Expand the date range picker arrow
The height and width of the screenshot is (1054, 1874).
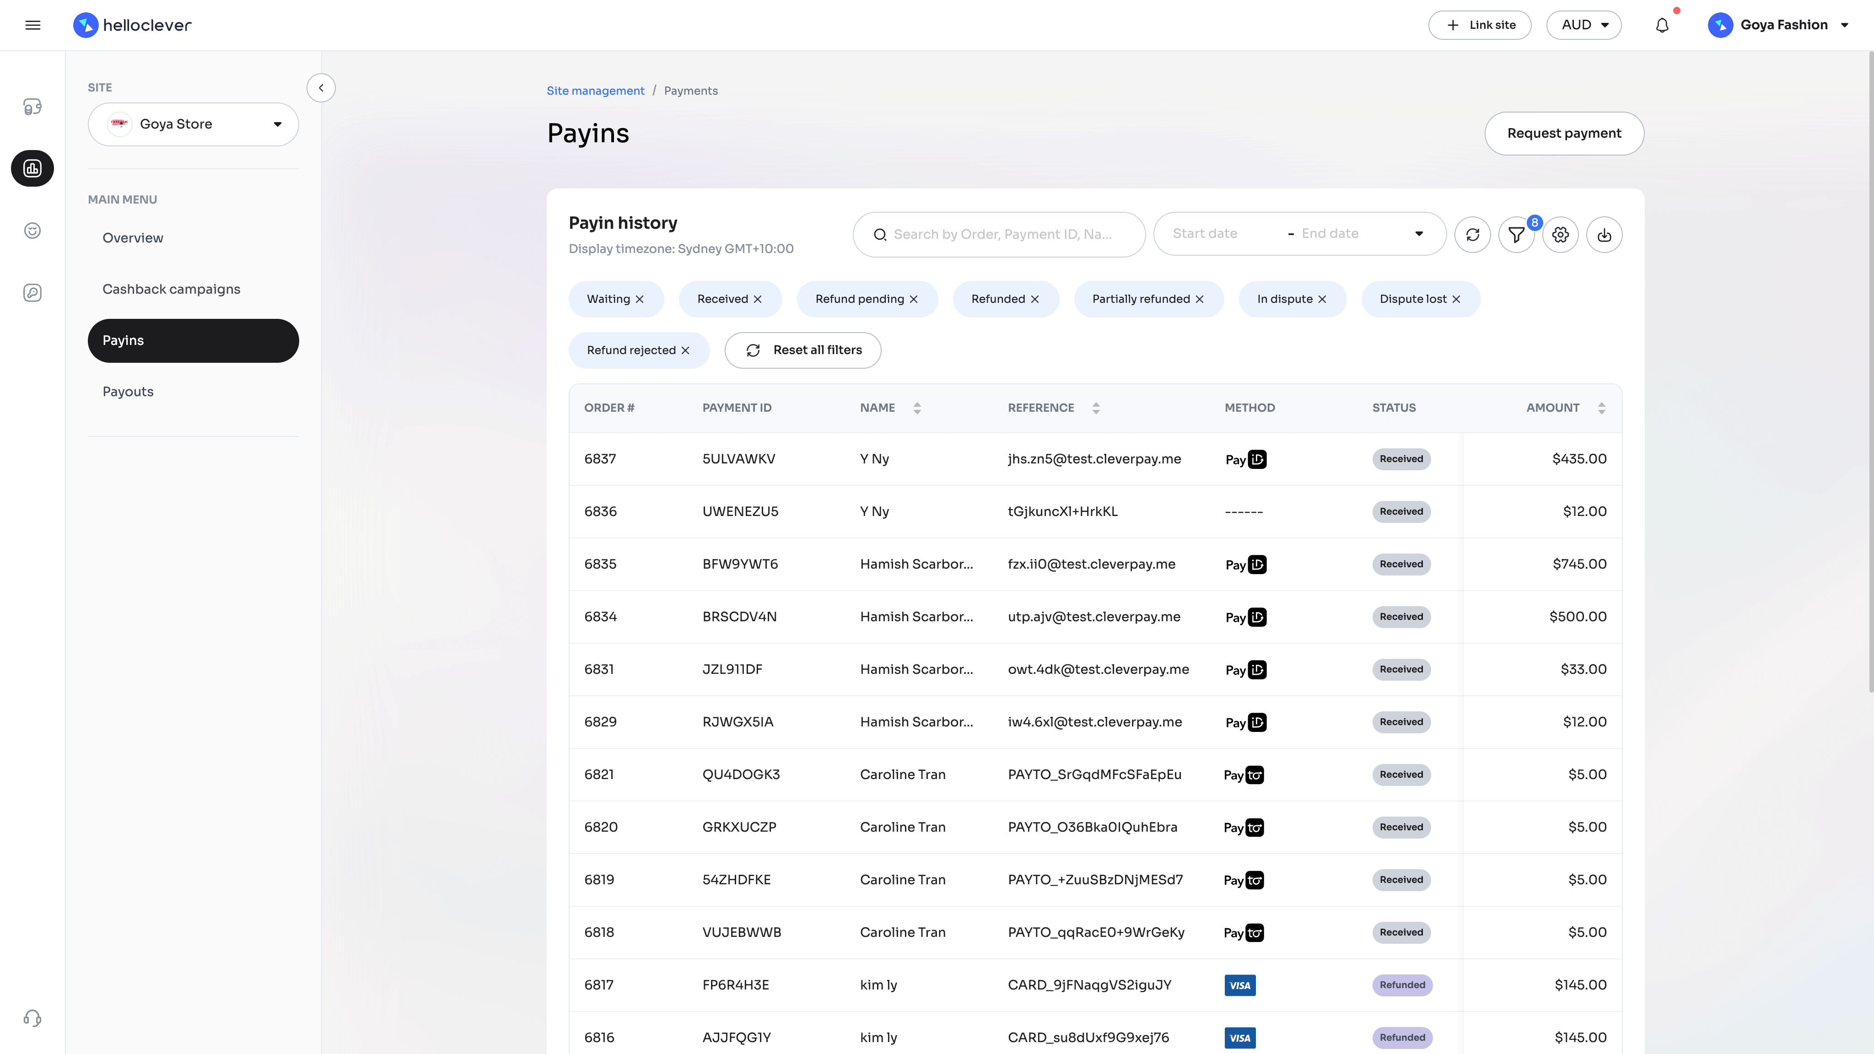coord(1419,234)
